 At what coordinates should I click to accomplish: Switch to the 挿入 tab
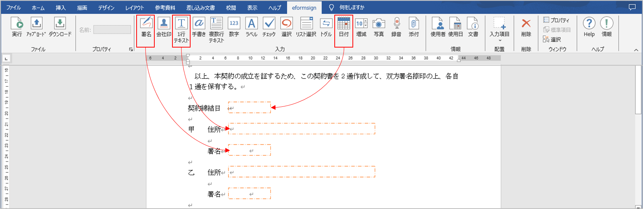point(61,8)
